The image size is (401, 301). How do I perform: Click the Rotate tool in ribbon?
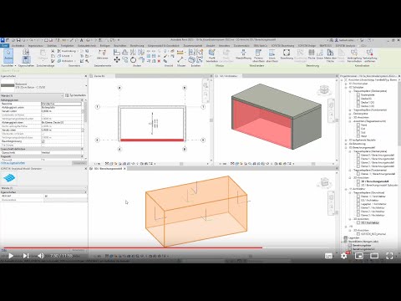coord(133,59)
